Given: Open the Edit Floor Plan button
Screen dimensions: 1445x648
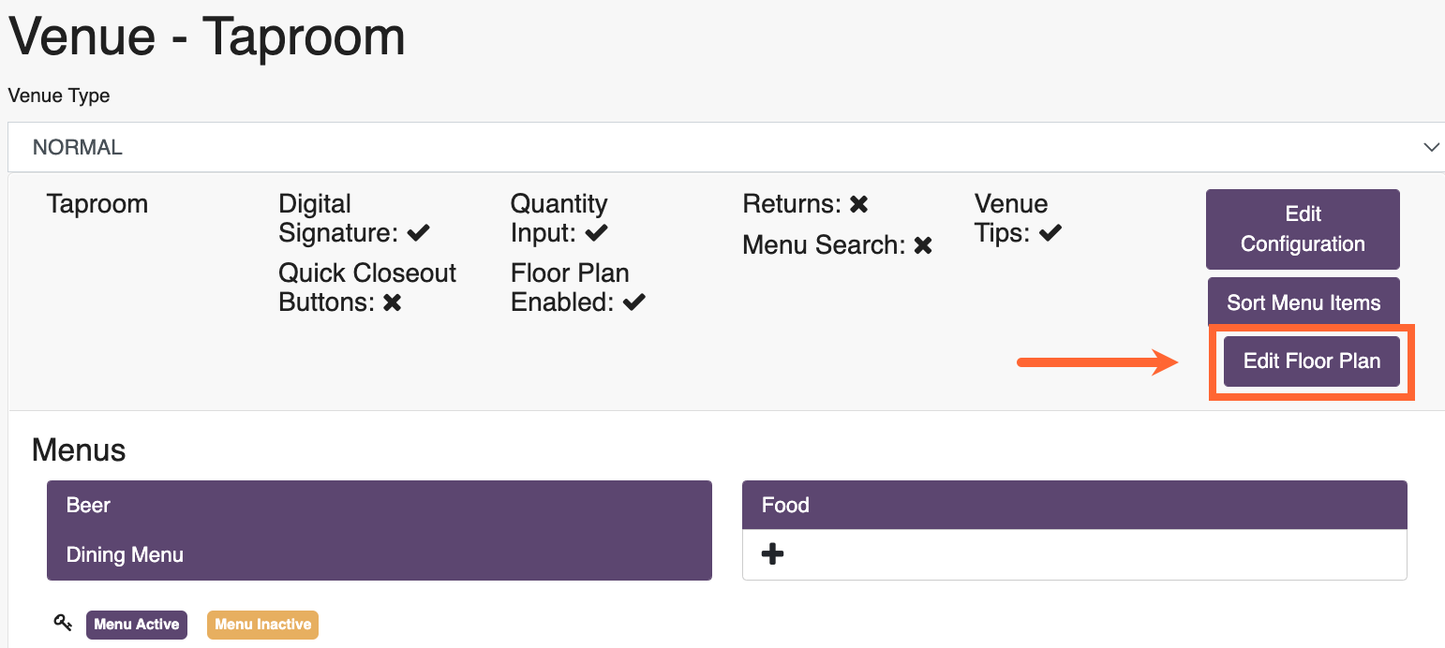Looking at the screenshot, I should (x=1312, y=361).
